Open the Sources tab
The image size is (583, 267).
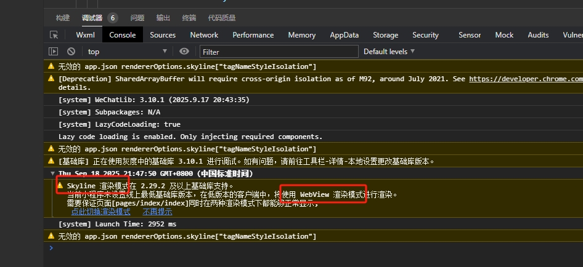163,35
